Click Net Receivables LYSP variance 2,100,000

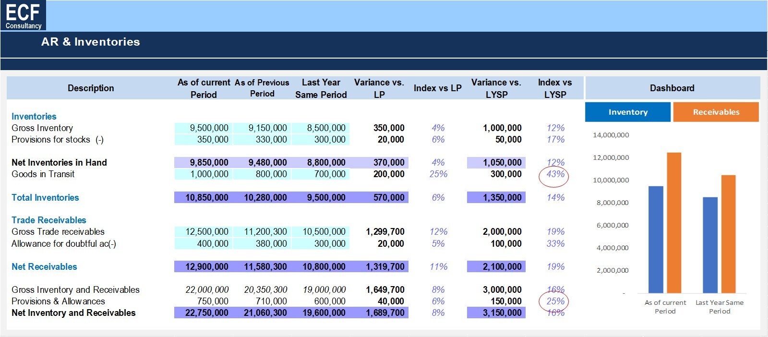(496, 266)
